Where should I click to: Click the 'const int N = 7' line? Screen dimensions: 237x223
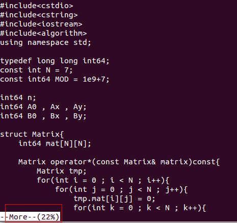point(36,70)
